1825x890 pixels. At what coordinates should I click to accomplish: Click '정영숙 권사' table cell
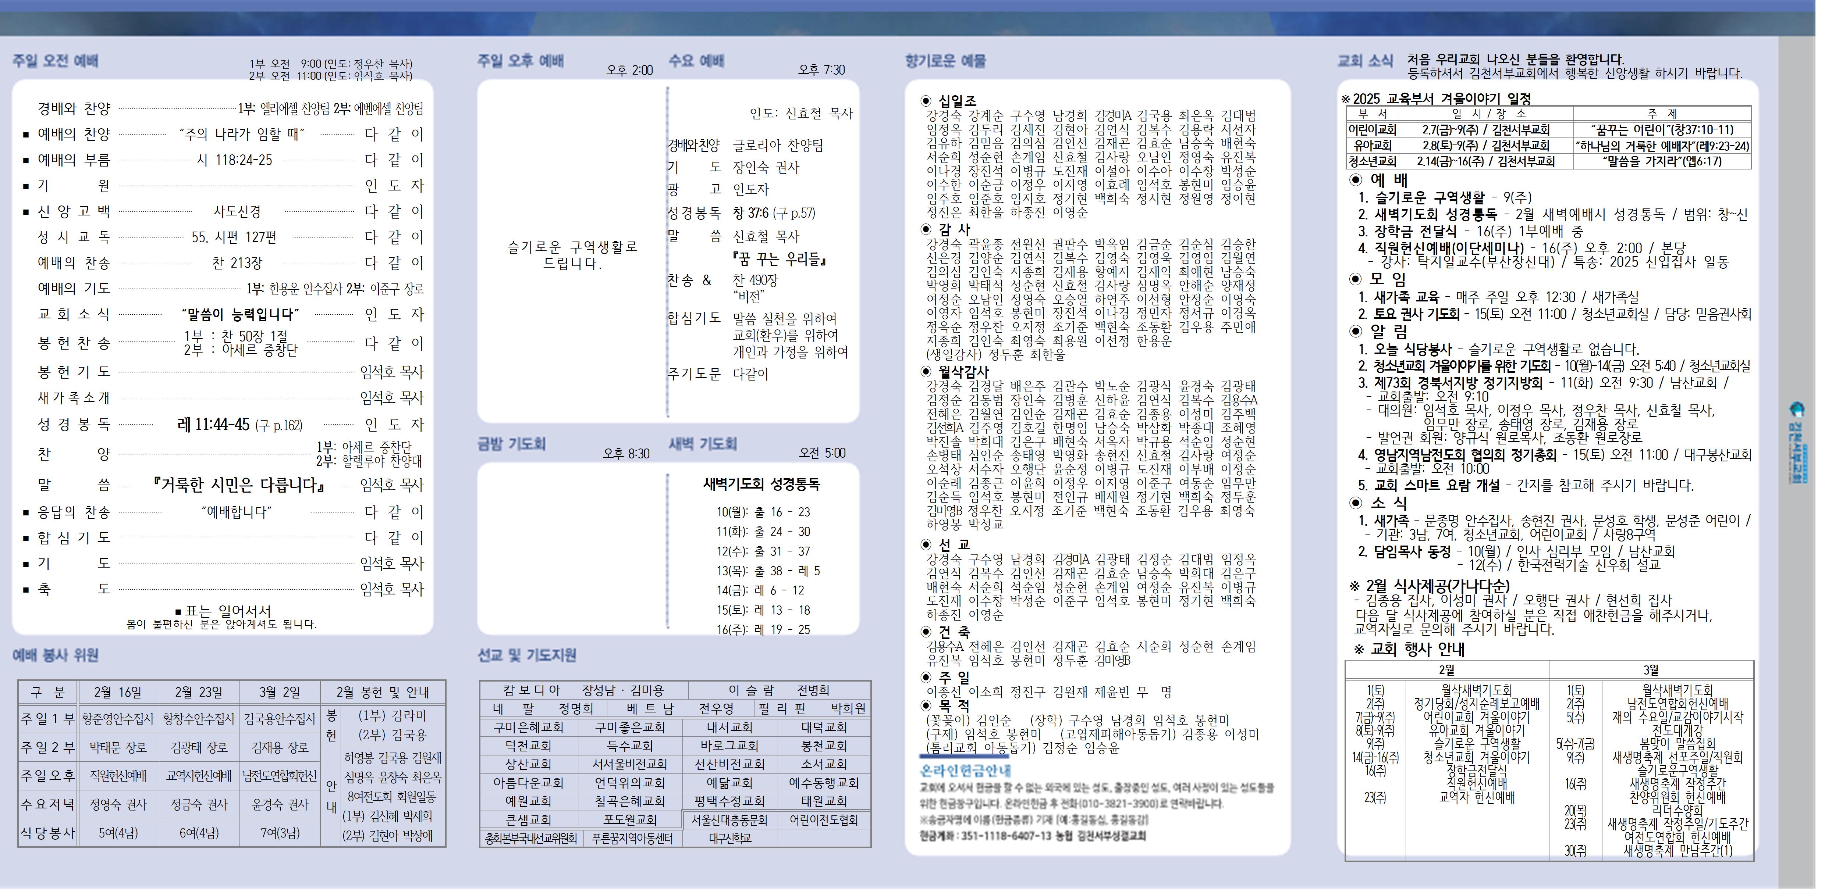118,805
